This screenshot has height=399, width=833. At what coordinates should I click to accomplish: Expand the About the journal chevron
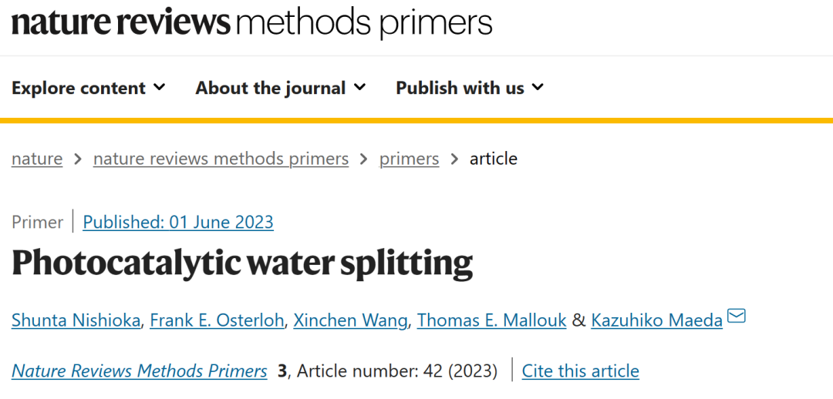coord(359,87)
